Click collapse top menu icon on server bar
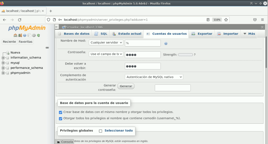 [x=262, y=27]
